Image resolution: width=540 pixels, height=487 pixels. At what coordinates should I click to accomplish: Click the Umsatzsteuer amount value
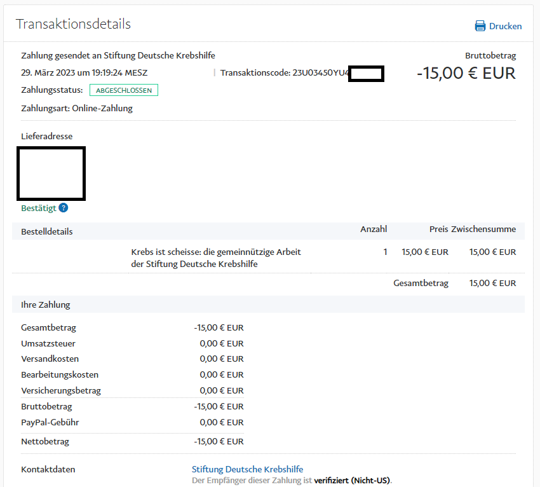pyautogui.click(x=221, y=343)
